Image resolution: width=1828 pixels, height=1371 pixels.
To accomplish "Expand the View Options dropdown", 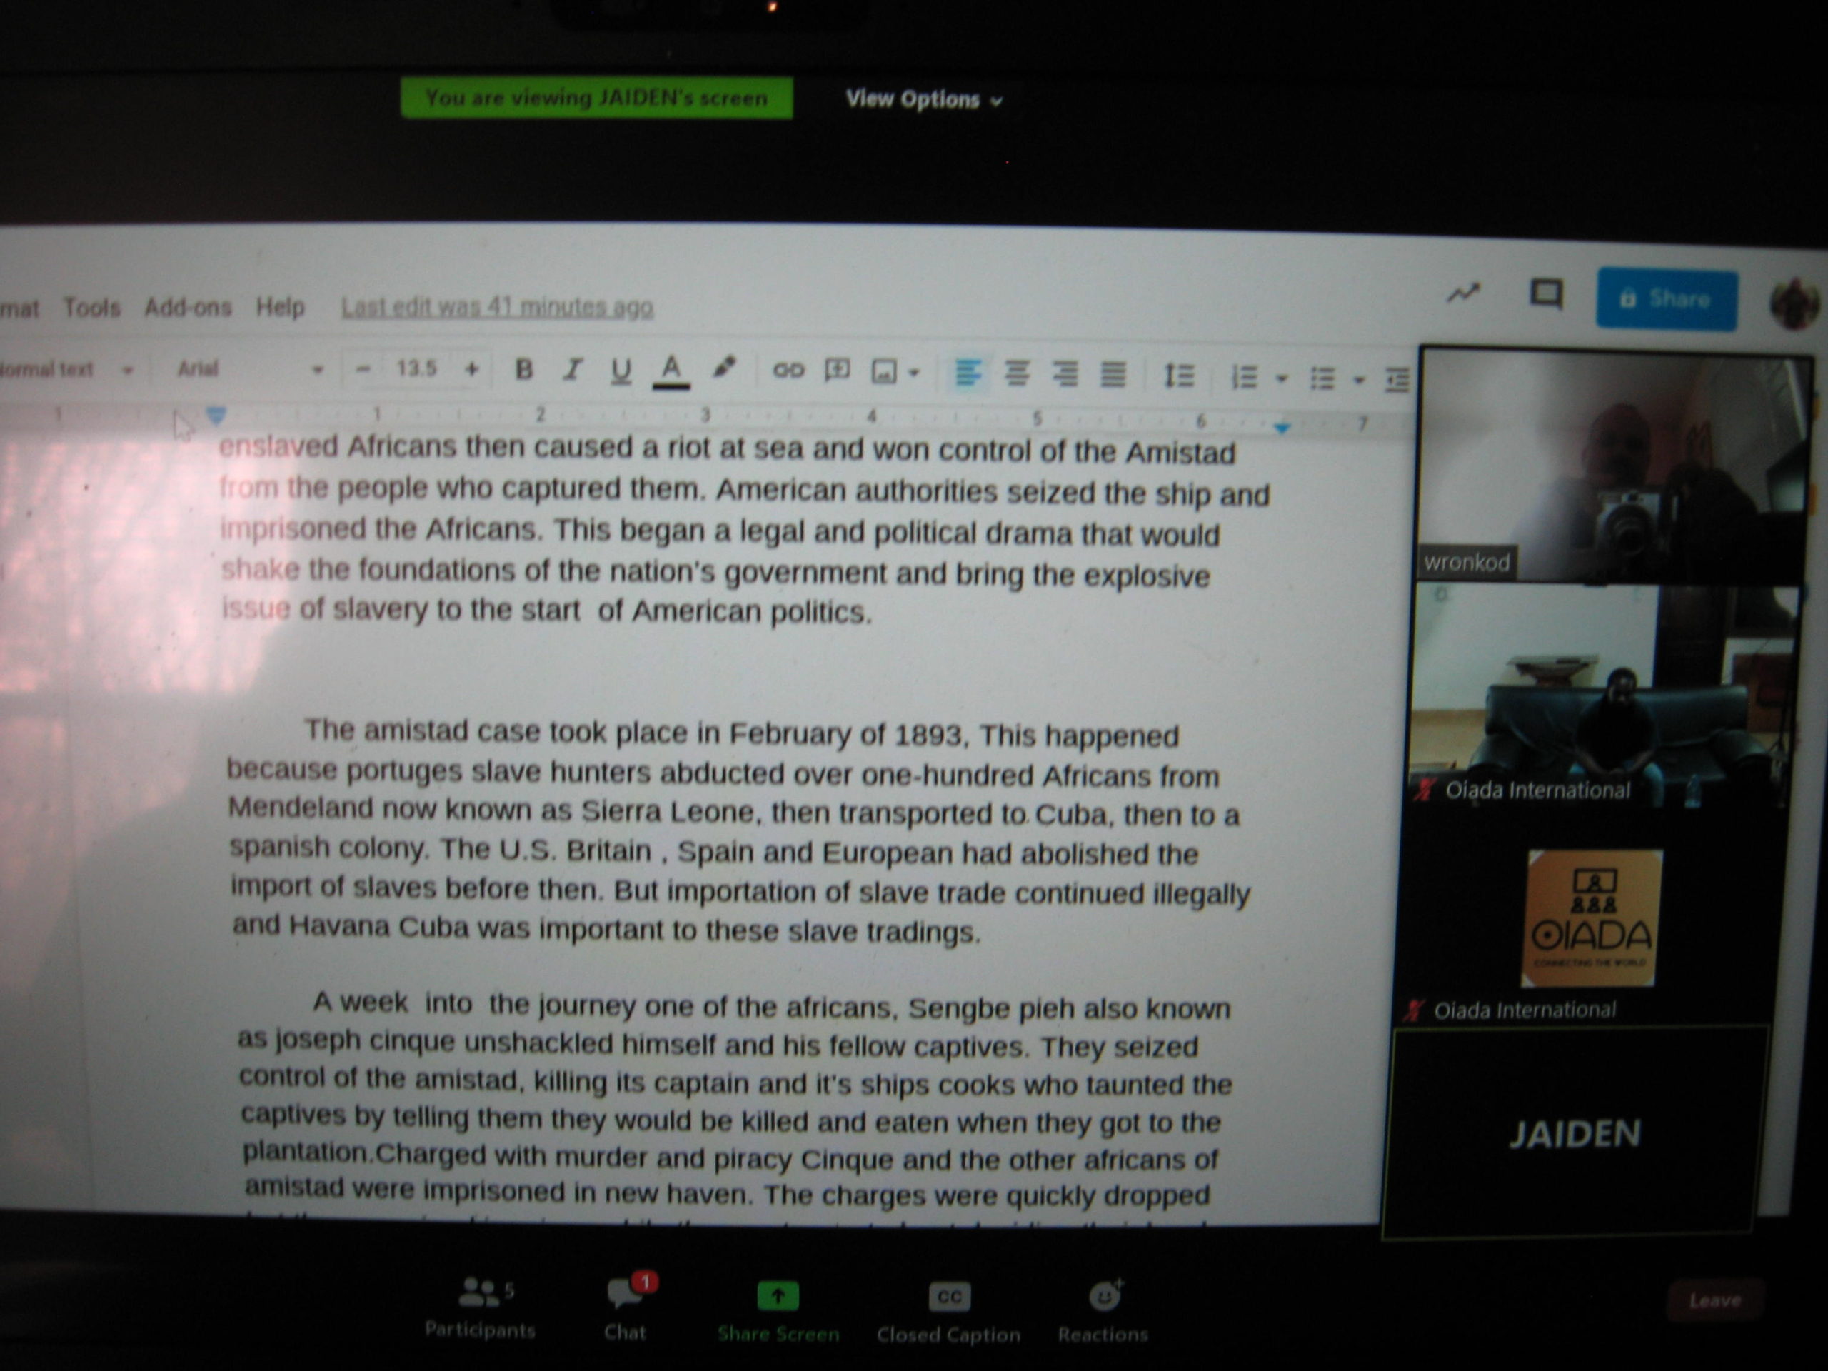I will coord(923,100).
